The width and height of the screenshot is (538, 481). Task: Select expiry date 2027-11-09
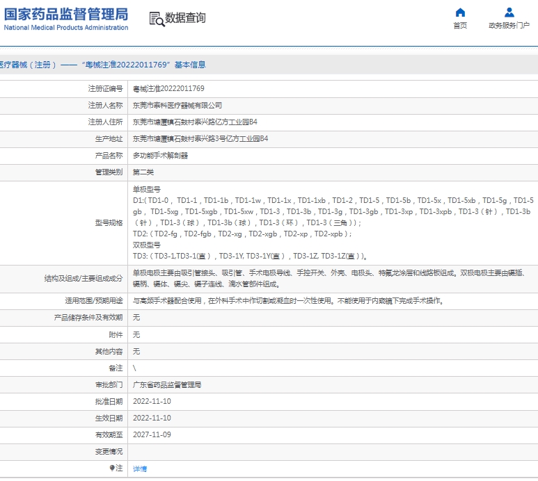[152, 434]
